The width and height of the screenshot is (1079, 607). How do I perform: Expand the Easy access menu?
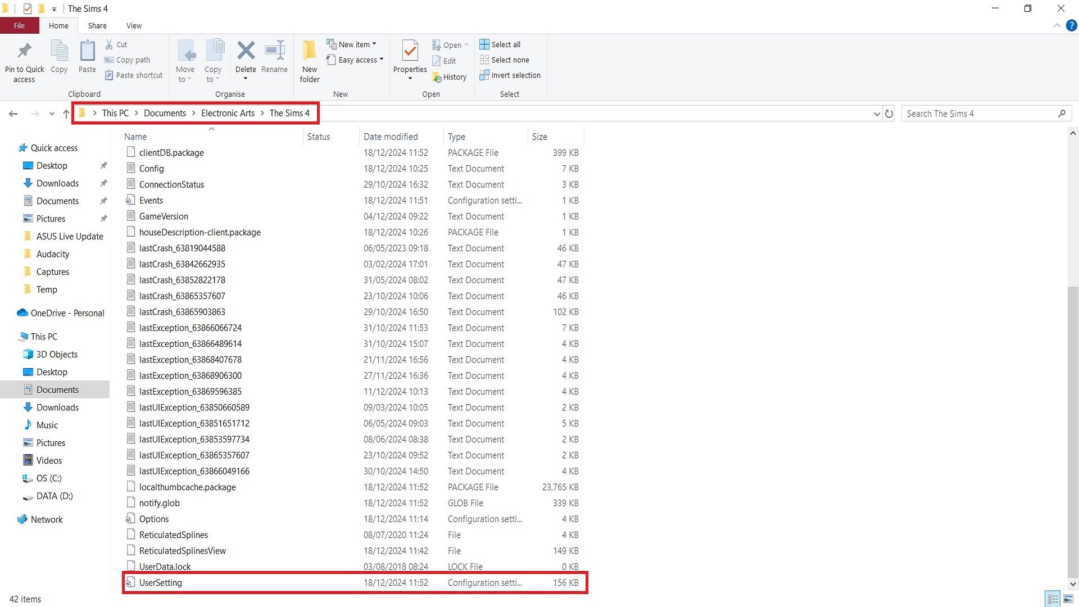pyautogui.click(x=355, y=60)
